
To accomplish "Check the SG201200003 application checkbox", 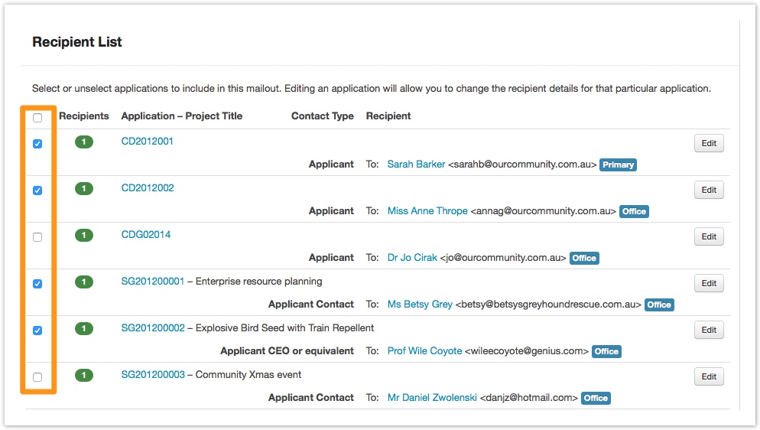I will click(37, 377).
